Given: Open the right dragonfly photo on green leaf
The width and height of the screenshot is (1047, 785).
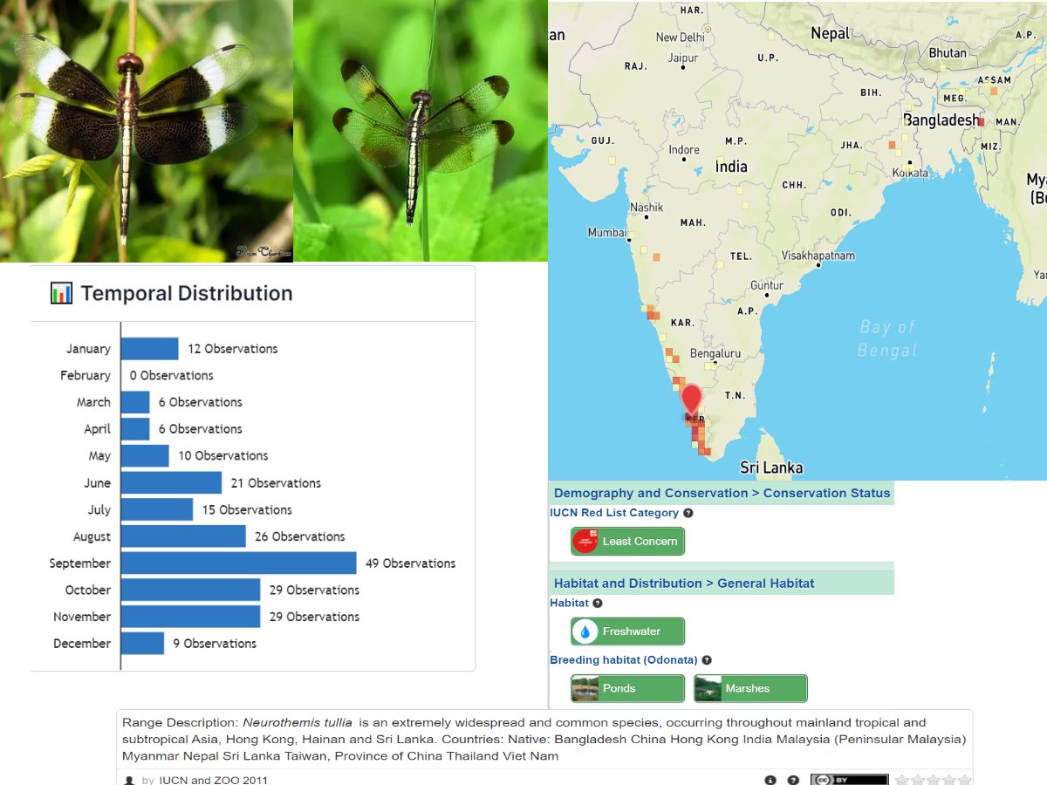Looking at the screenshot, I should (x=421, y=131).
